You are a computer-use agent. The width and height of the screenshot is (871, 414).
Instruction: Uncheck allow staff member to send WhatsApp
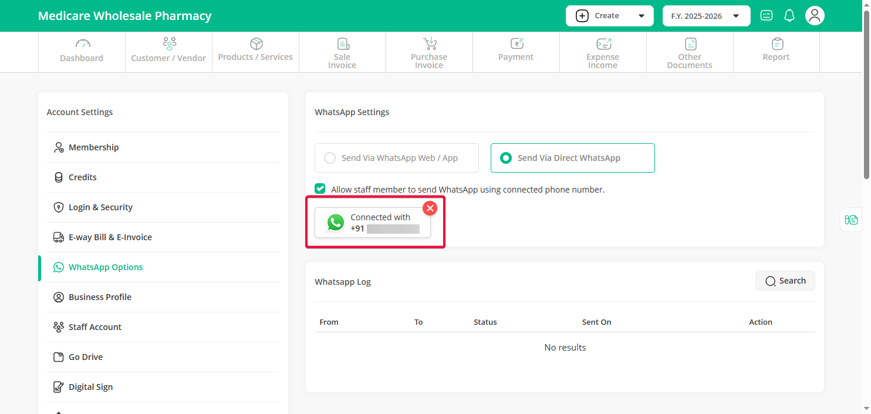[320, 189]
